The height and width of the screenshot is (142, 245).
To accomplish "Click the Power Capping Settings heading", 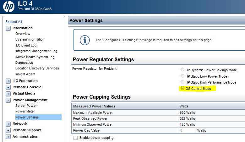I will click(x=101, y=97).
